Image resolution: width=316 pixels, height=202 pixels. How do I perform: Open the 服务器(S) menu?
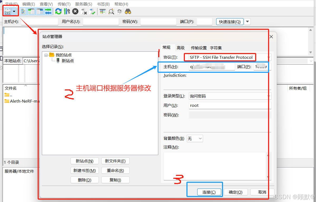point(83,4)
